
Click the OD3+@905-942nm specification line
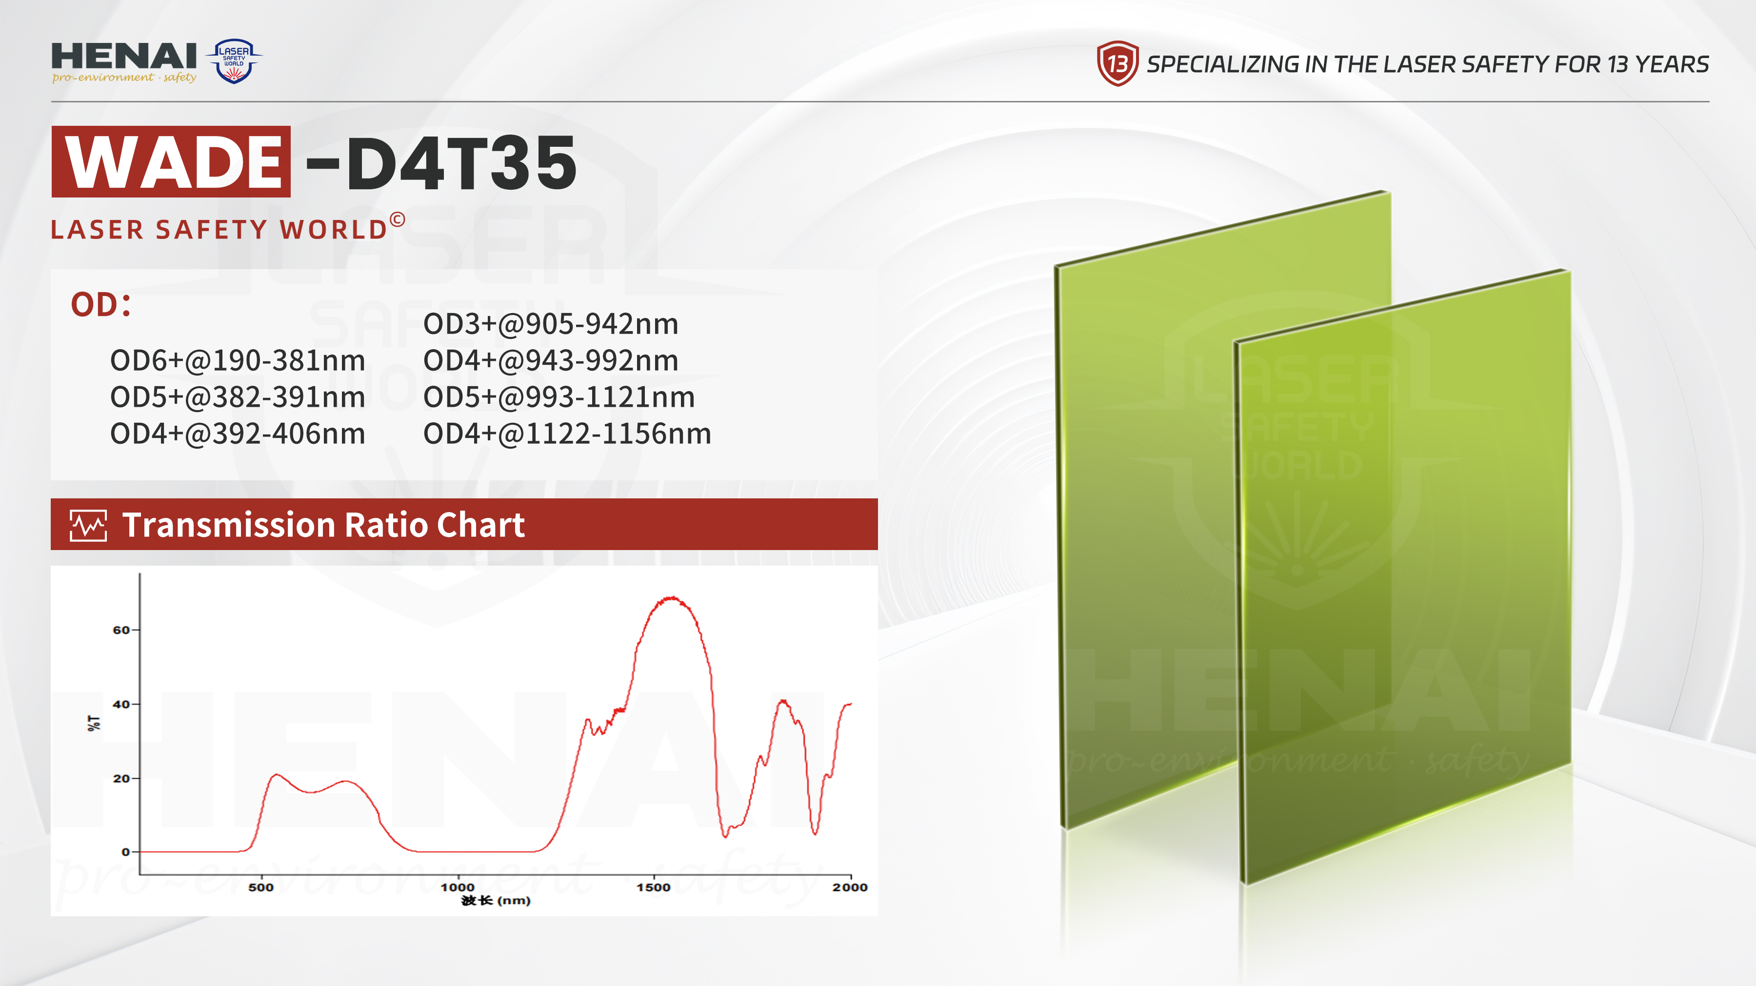pyautogui.click(x=550, y=324)
